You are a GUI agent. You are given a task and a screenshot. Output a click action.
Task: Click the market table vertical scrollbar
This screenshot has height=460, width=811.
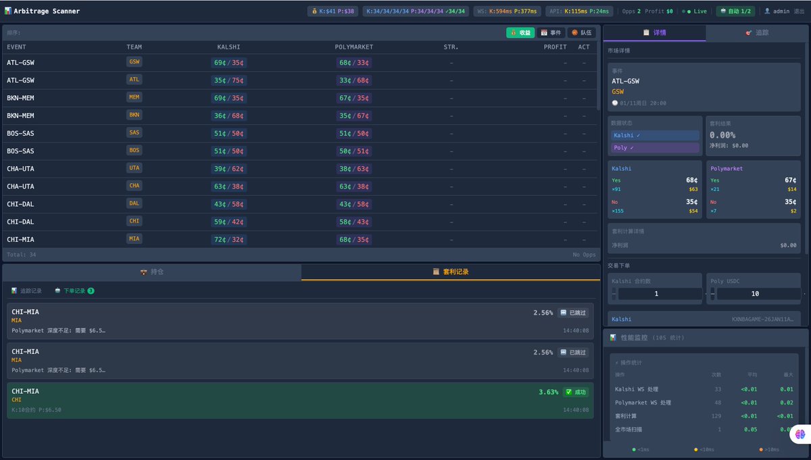(599, 75)
